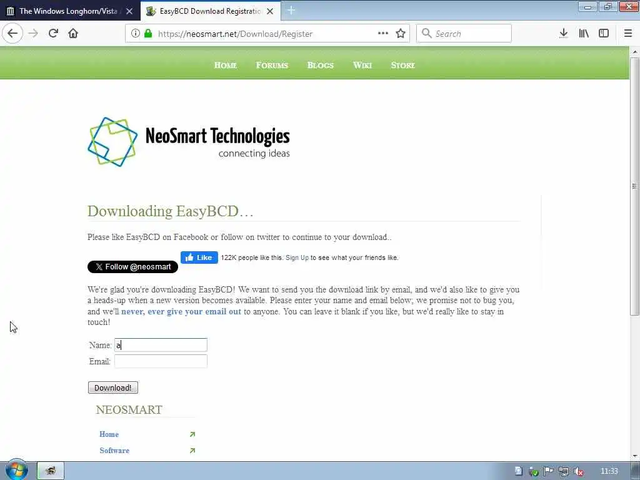Click the Download! button
The width and height of the screenshot is (640, 480).
[113, 387]
